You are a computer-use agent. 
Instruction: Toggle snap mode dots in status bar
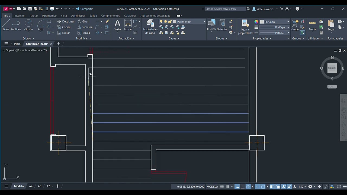pos(227,187)
